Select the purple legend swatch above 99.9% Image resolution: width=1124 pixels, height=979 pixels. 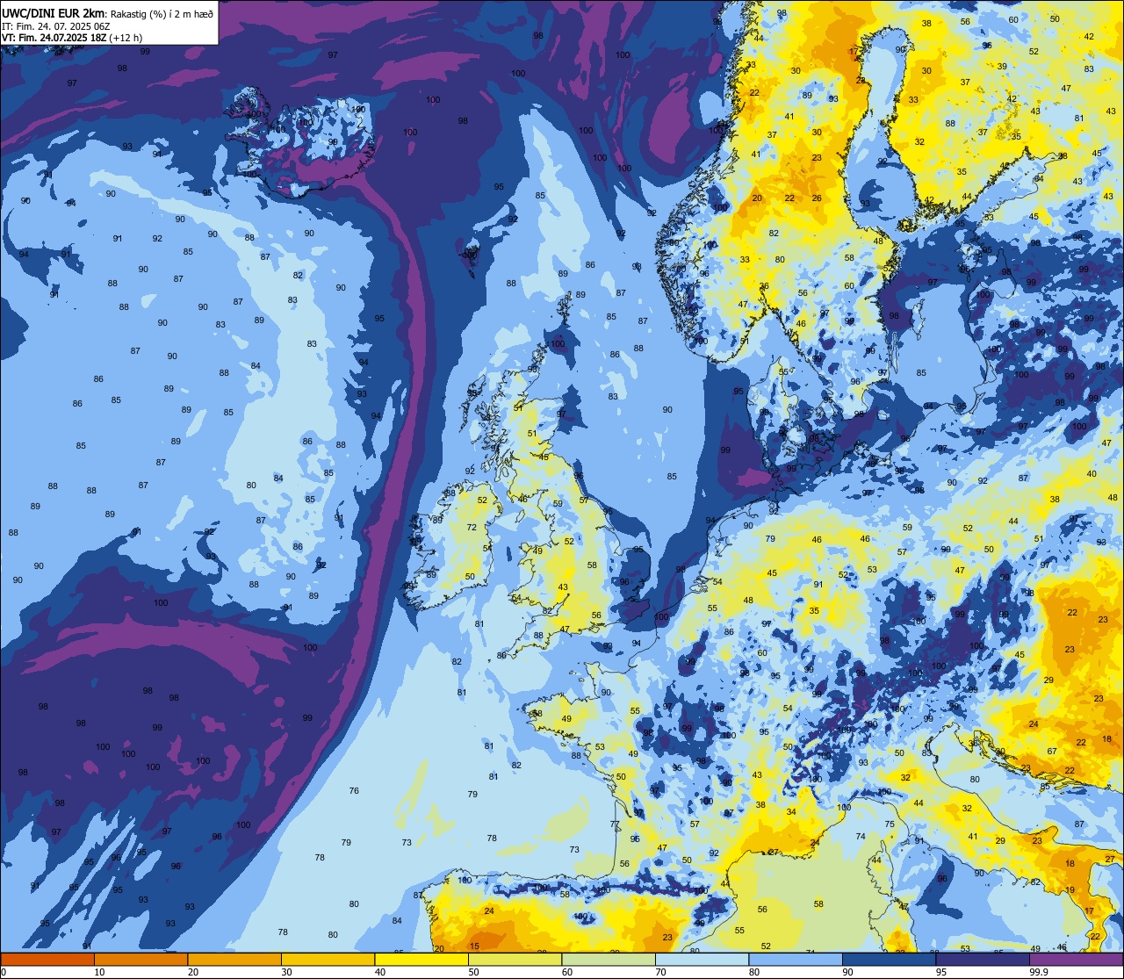coord(1077,959)
